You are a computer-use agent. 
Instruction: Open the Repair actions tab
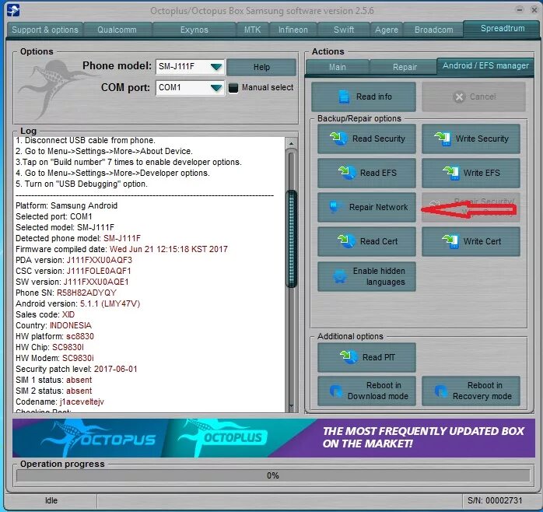coord(405,67)
